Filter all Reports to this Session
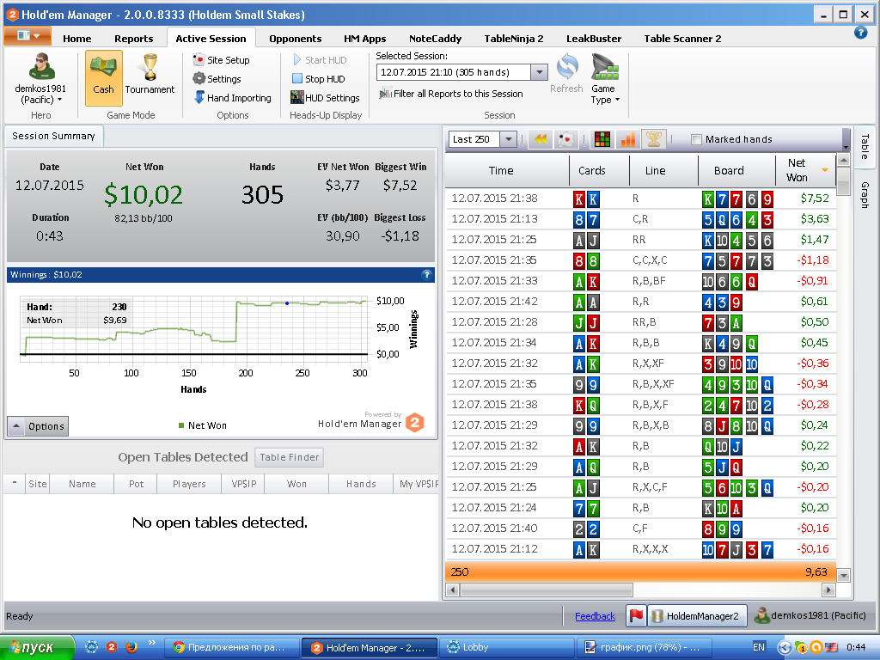 (450, 94)
